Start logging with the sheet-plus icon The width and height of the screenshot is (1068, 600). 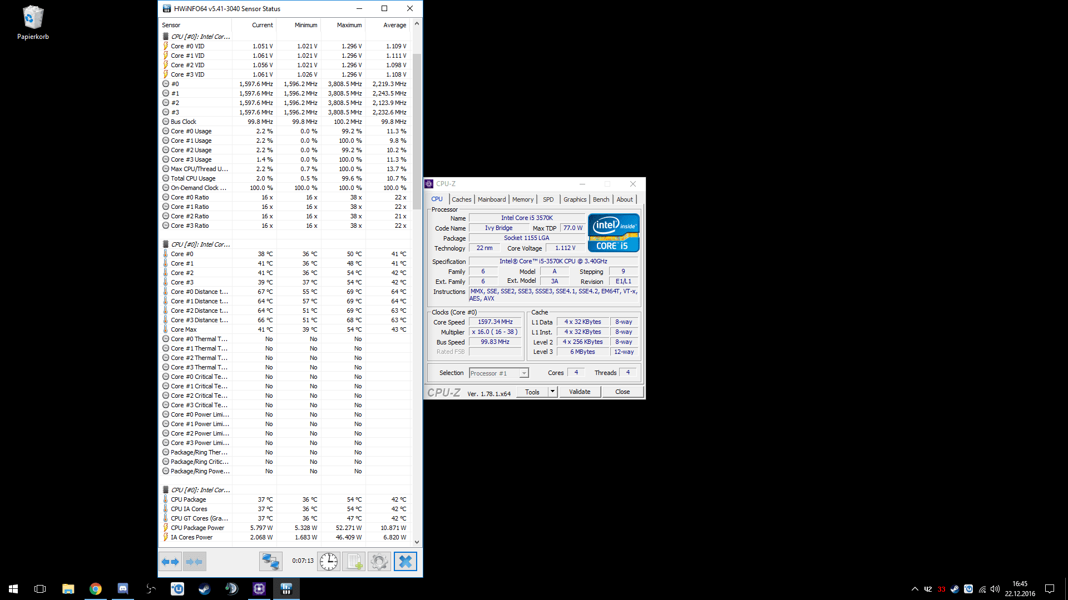click(x=354, y=562)
